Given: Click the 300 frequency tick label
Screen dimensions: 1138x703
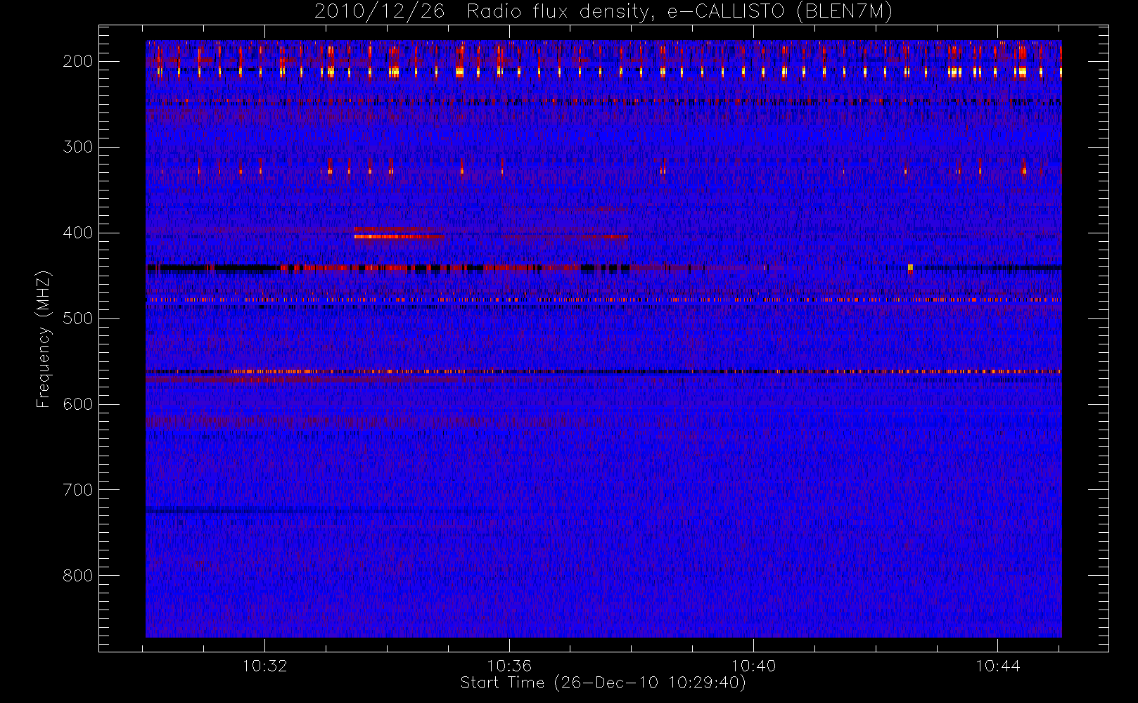Looking at the screenshot, I should [78, 147].
